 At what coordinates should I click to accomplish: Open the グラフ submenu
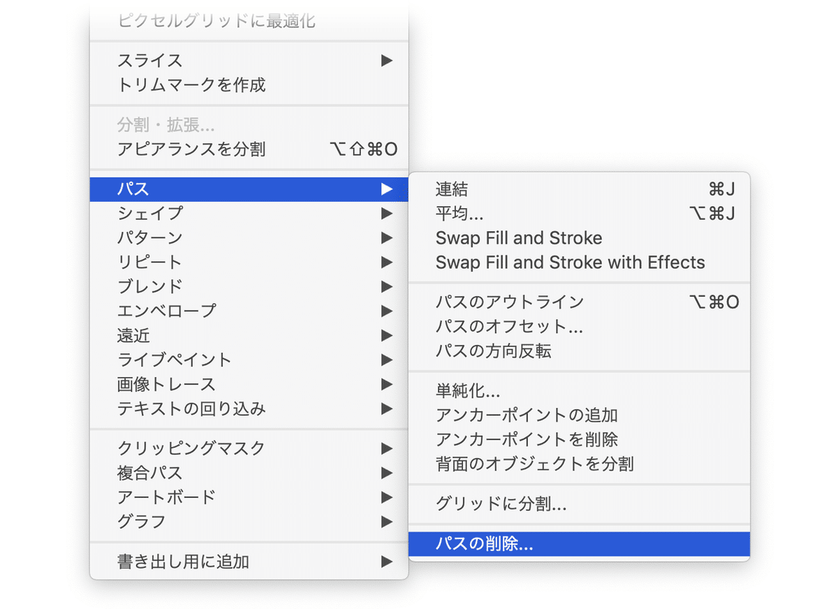coord(249,522)
